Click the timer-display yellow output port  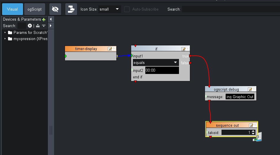(x=117, y=56)
